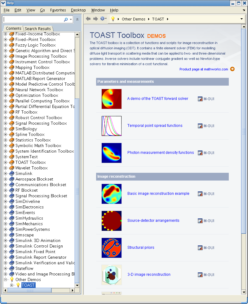248x304 pixels.
Task: Click the lightbulb icon next to TOAST
Action: point(18,285)
